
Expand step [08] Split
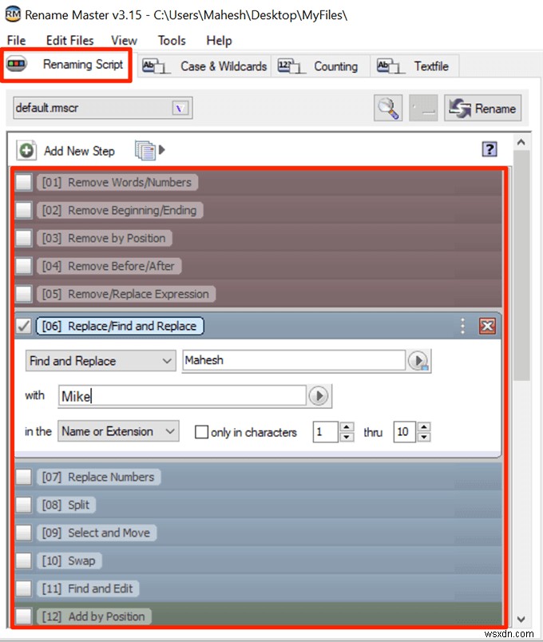(x=66, y=505)
